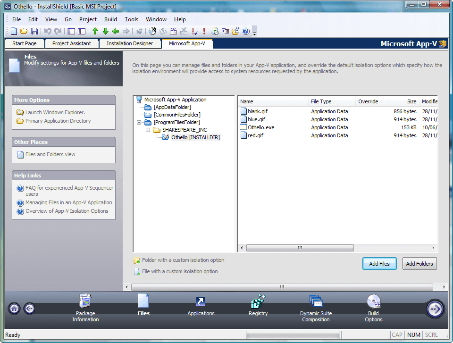Switch to the Project Assistant tab
Viewport: 453px width, 343px height.
pyautogui.click(x=71, y=43)
